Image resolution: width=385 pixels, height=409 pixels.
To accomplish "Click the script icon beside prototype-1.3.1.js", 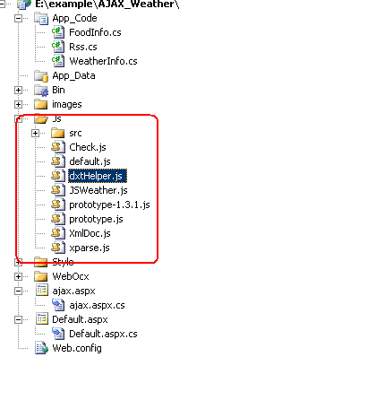I will pyautogui.click(x=58, y=204).
